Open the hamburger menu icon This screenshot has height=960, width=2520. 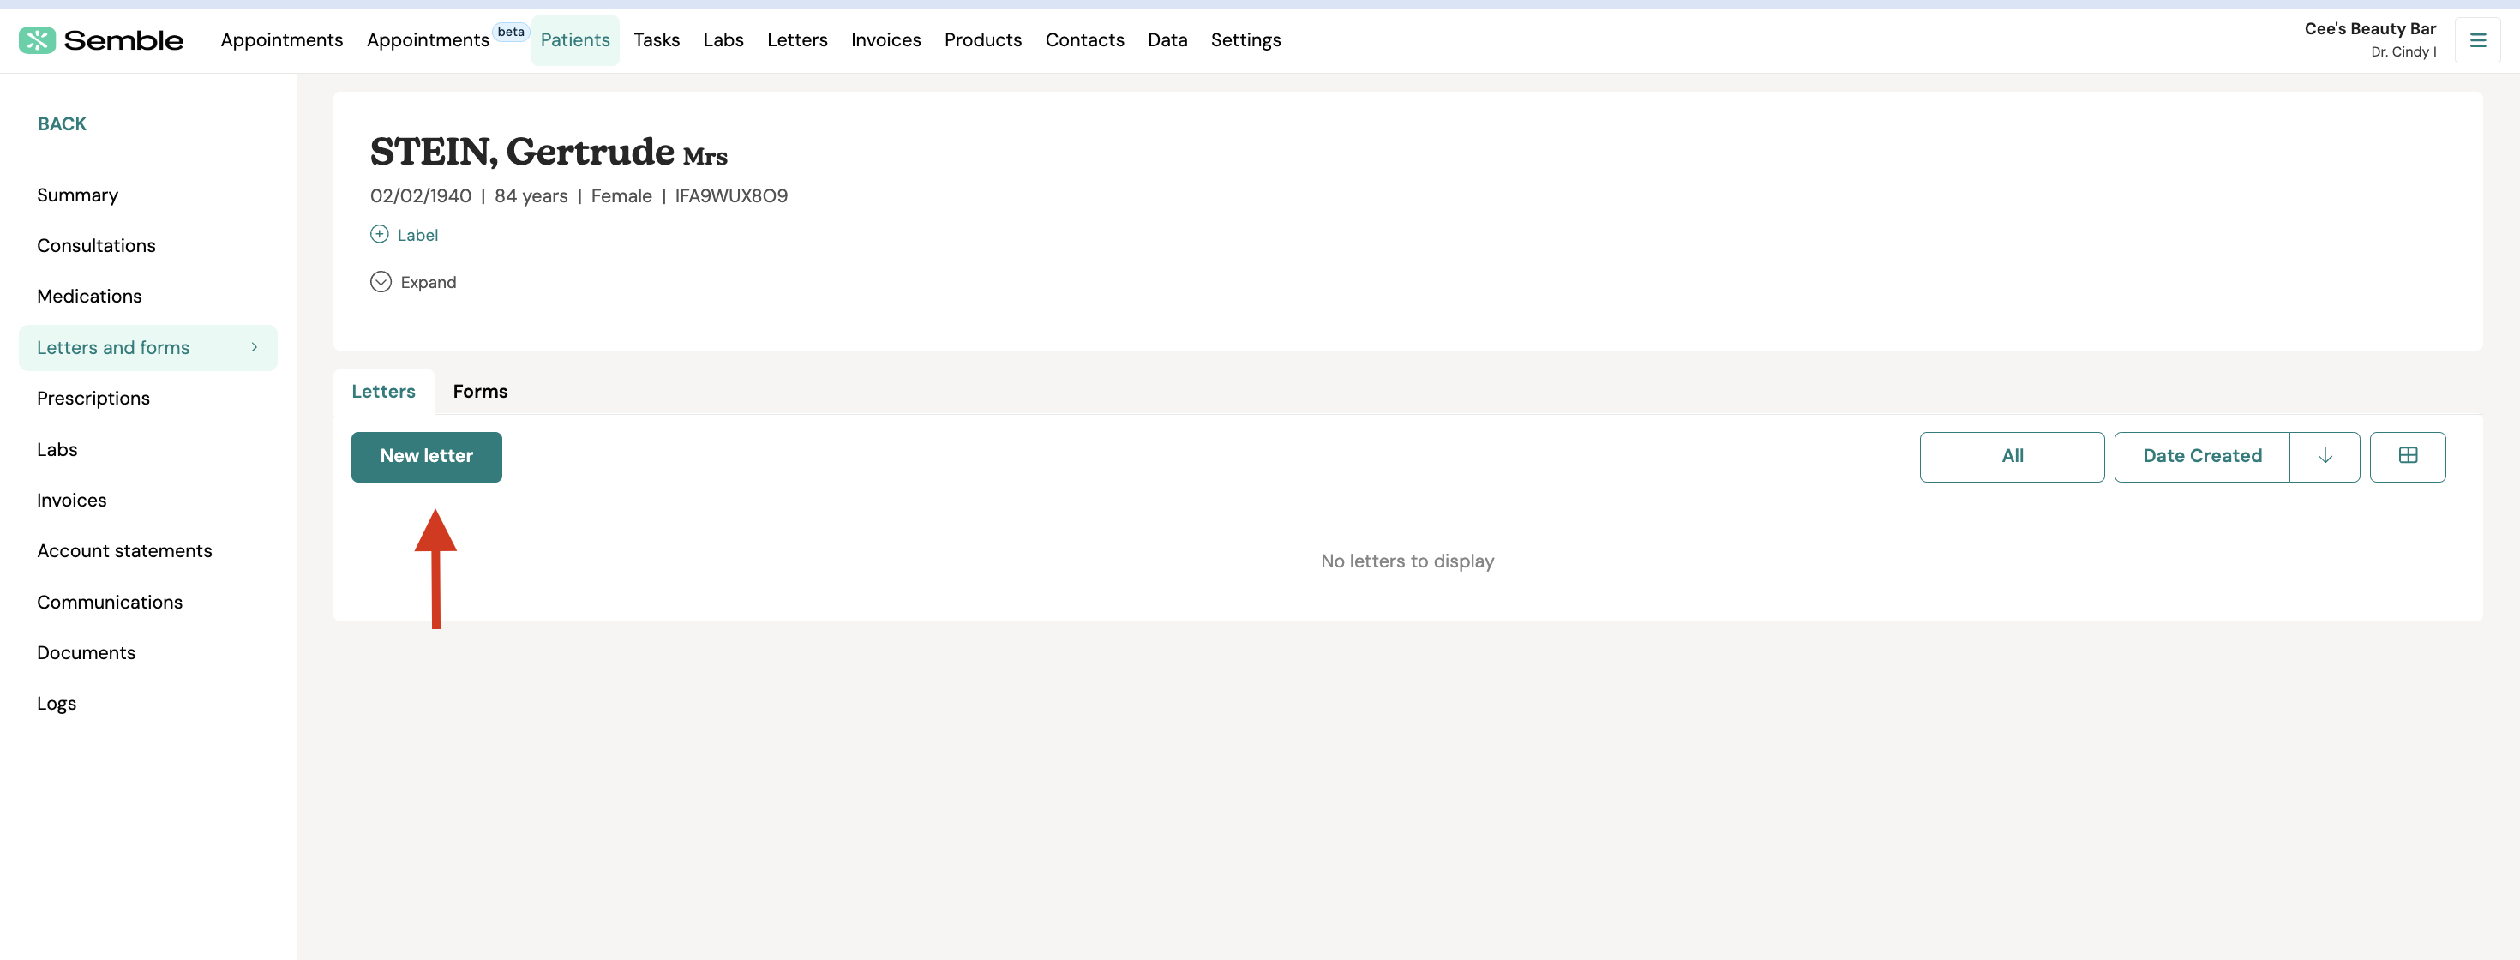pyautogui.click(x=2477, y=41)
